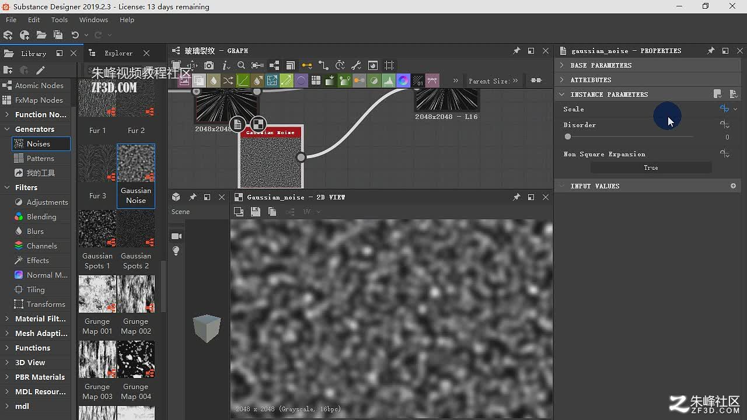The height and width of the screenshot is (420, 747).
Task: Expand the Parent Size options chevron
Action: (x=516, y=81)
